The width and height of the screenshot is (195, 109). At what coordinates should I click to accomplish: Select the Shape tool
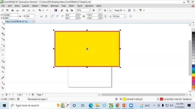[x=3, y=28]
